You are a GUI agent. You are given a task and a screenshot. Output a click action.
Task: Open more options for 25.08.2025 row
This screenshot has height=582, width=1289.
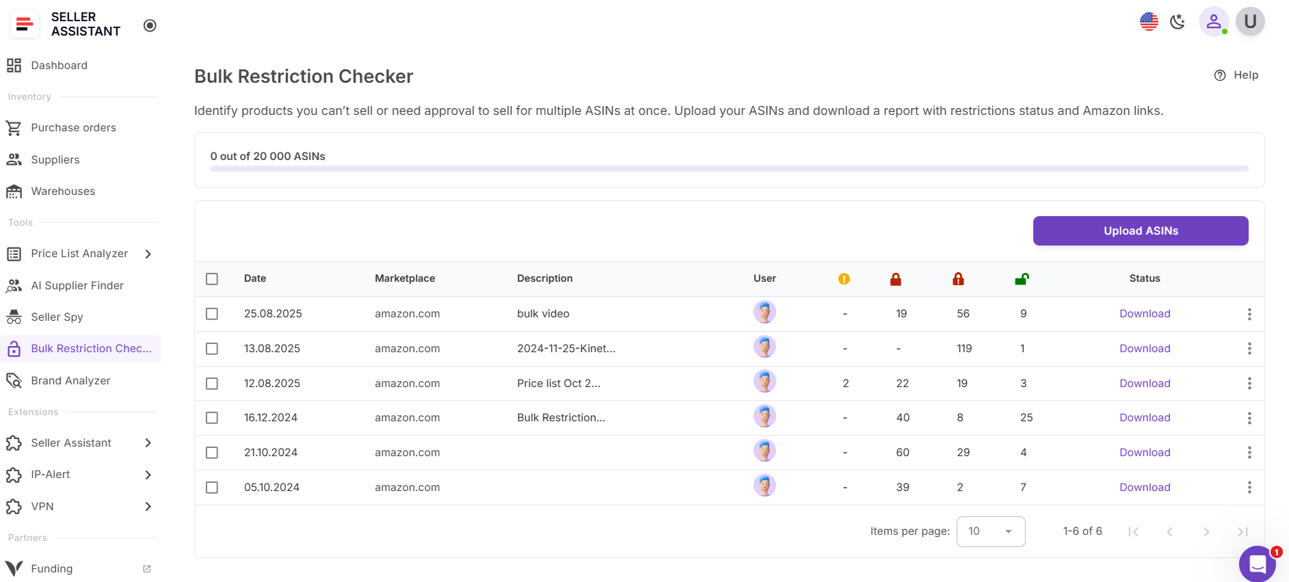1249,314
